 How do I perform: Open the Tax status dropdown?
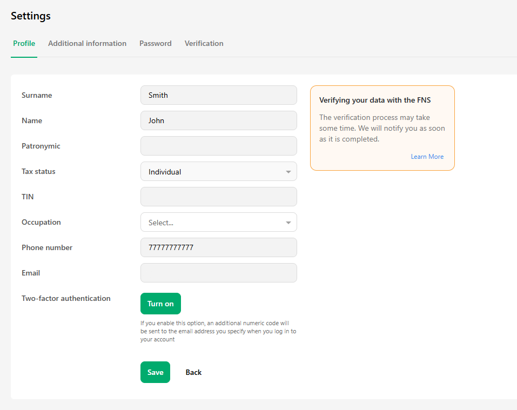[x=219, y=171]
